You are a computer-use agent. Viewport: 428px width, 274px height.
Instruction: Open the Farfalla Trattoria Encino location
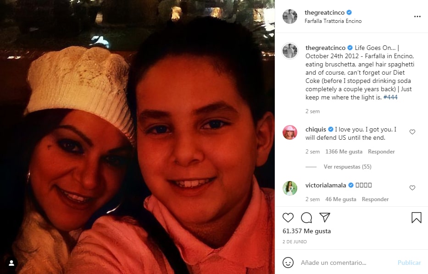pos(333,21)
